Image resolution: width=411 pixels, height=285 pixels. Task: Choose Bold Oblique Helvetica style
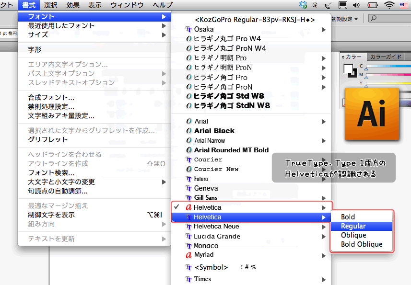(x=362, y=244)
